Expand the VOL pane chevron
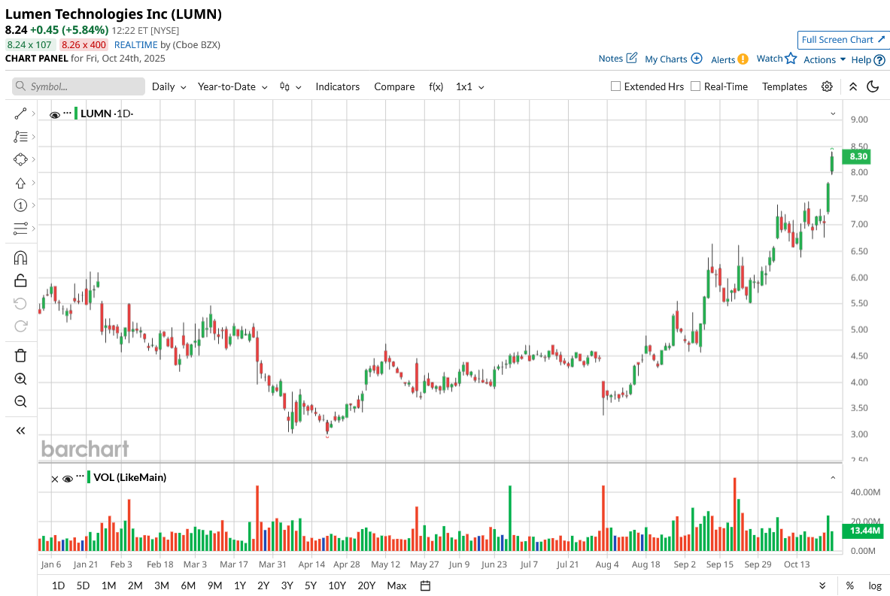 pyautogui.click(x=833, y=477)
